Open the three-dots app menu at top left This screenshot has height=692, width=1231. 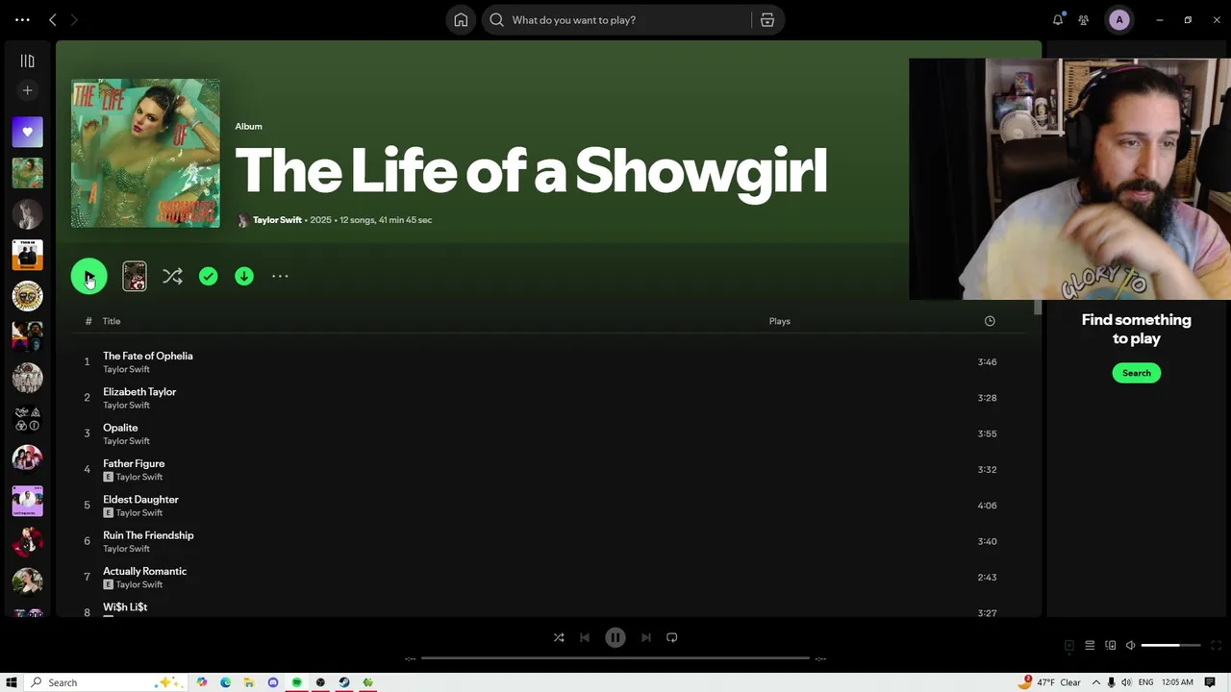tap(22, 19)
